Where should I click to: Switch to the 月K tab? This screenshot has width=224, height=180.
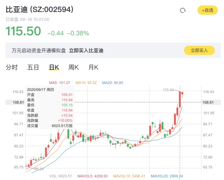pos(93,67)
